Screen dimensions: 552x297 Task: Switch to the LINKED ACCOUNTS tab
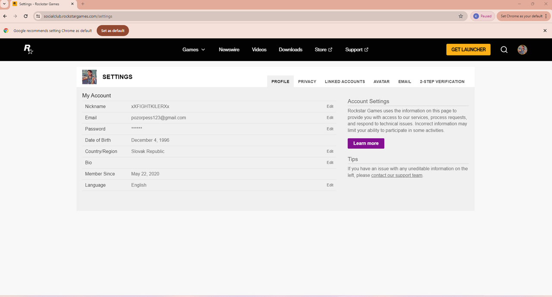tap(345, 81)
